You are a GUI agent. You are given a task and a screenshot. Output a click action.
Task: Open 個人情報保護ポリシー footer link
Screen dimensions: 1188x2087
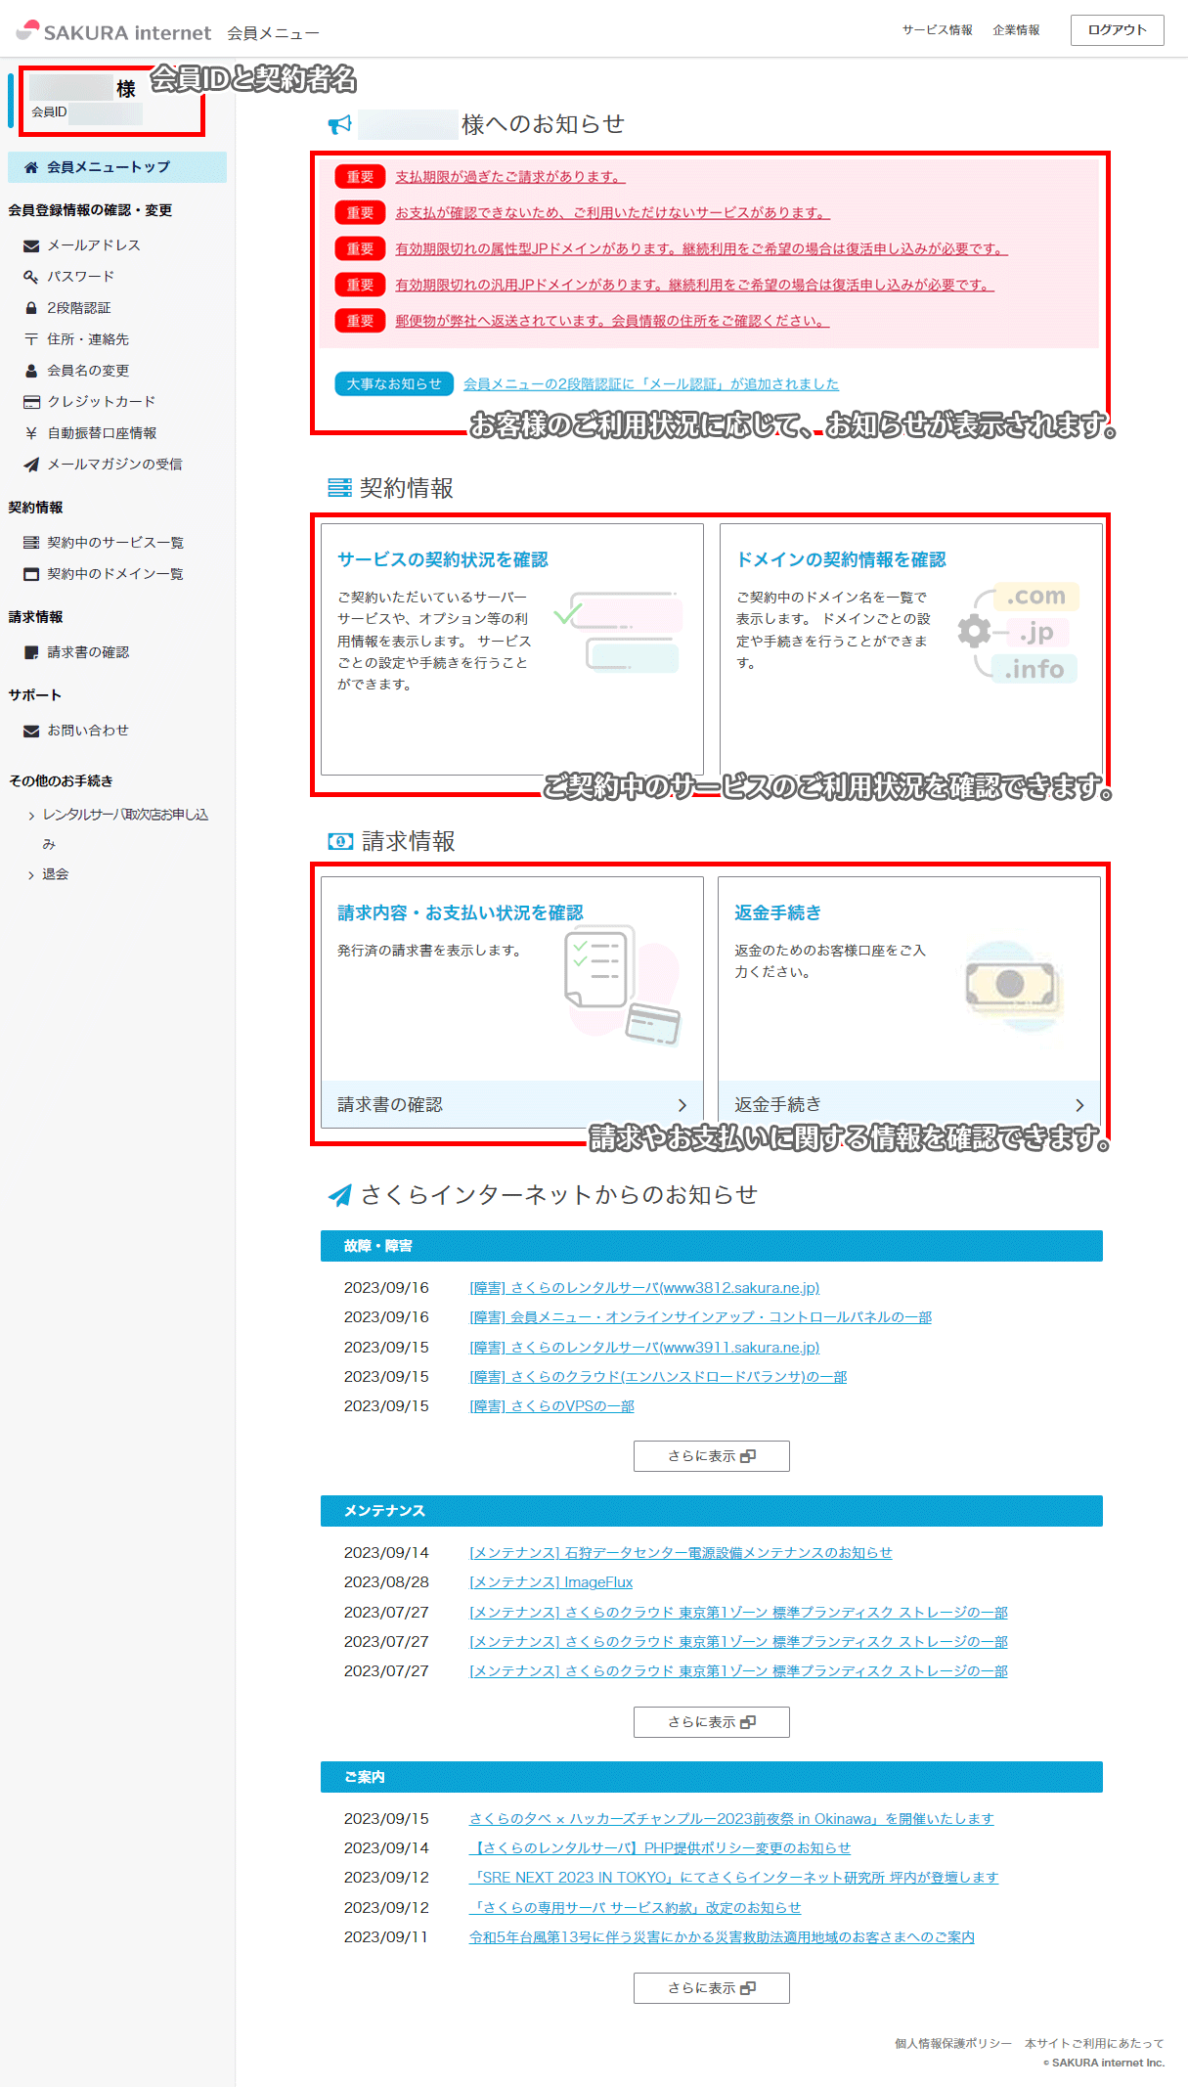953,2044
